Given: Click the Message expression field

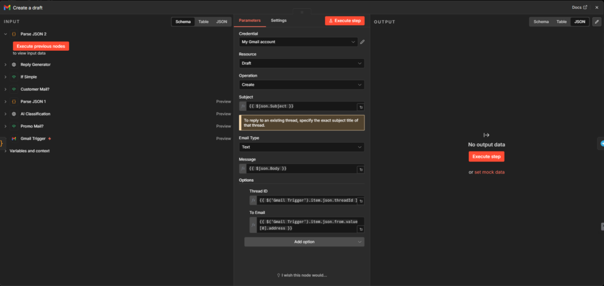Looking at the screenshot, I should coord(301,169).
